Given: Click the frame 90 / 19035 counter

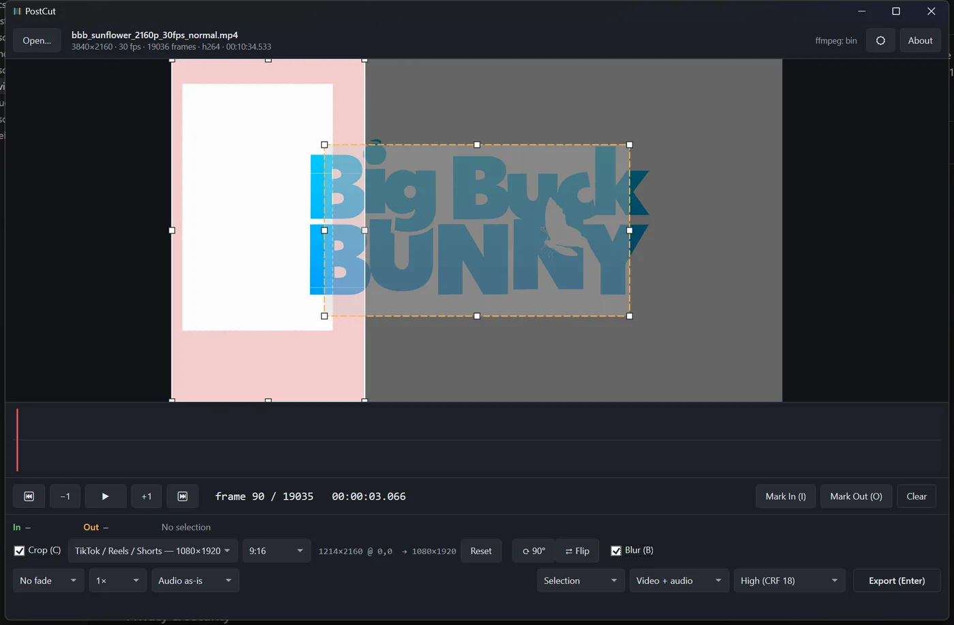Looking at the screenshot, I should pyautogui.click(x=264, y=496).
